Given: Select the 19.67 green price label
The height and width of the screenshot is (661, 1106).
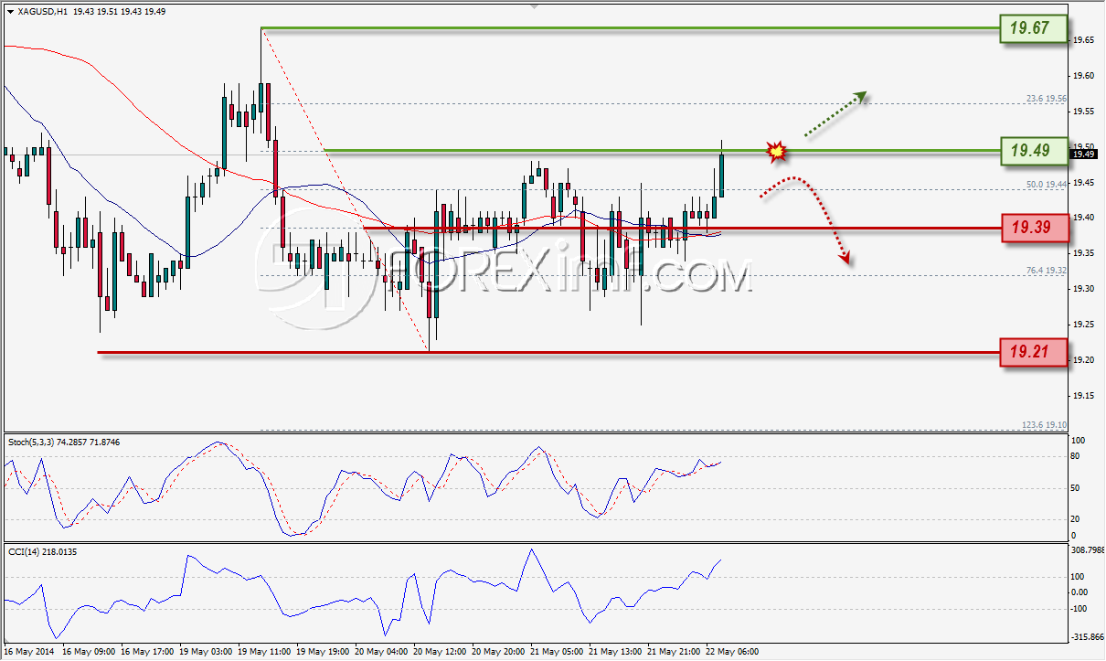Looking at the screenshot, I should pyautogui.click(x=1035, y=29).
